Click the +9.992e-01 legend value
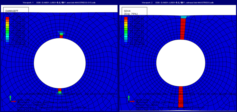Screen dimensions: 237x112 coord(136,17)
